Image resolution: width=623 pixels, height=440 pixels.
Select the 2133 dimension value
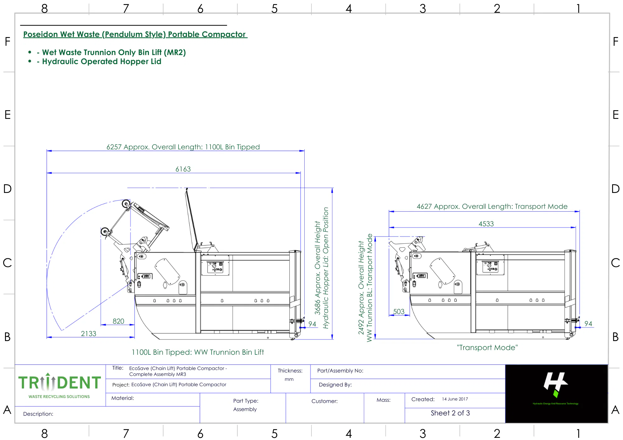[88, 334]
